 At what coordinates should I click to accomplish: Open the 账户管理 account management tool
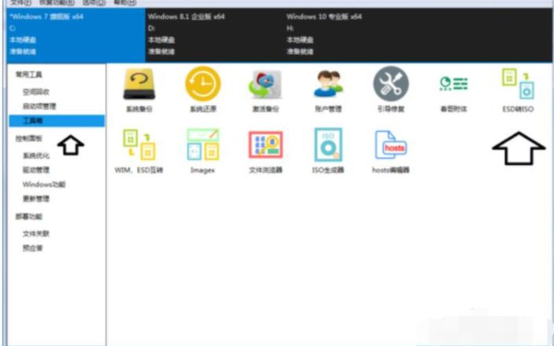tap(328, 90)
